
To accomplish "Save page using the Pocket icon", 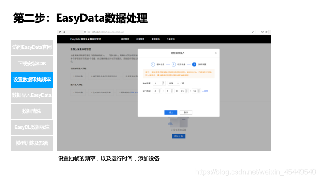I will point(263,32).
